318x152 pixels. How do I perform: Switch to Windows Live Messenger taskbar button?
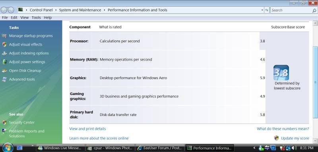(60, 148)
